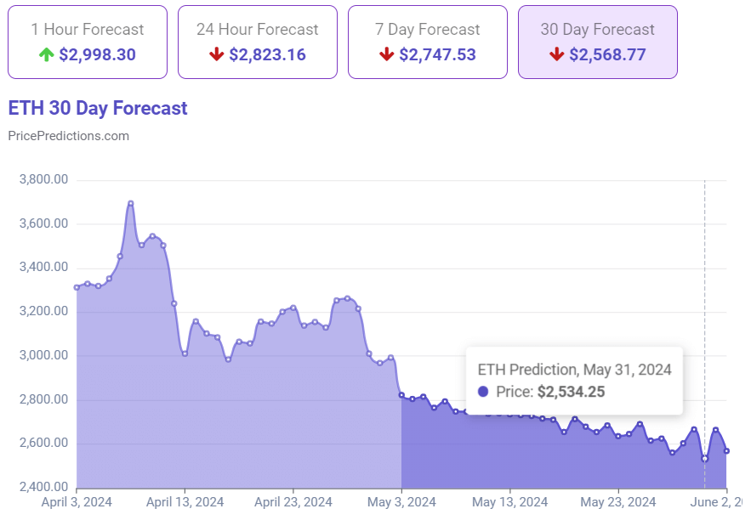Click the peak data point near $3,700

[129, 202]
